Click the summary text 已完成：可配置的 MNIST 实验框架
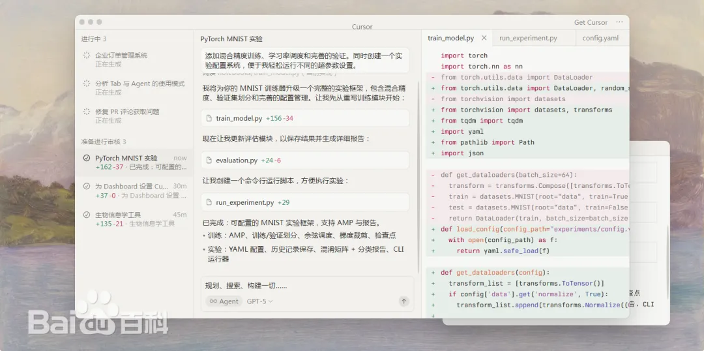 tap(292, 223)
